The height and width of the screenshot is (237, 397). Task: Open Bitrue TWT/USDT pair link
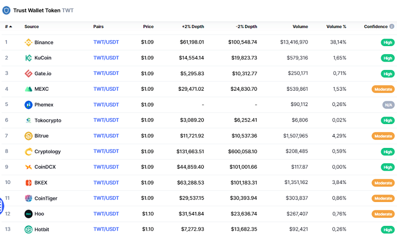[106, 136]
